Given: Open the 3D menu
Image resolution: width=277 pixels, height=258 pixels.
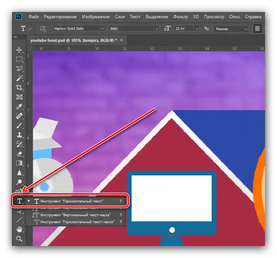Looking at the screenshot, I should (196, 17).
